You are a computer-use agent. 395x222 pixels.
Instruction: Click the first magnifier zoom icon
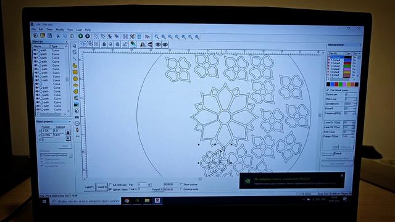[157, 37]
